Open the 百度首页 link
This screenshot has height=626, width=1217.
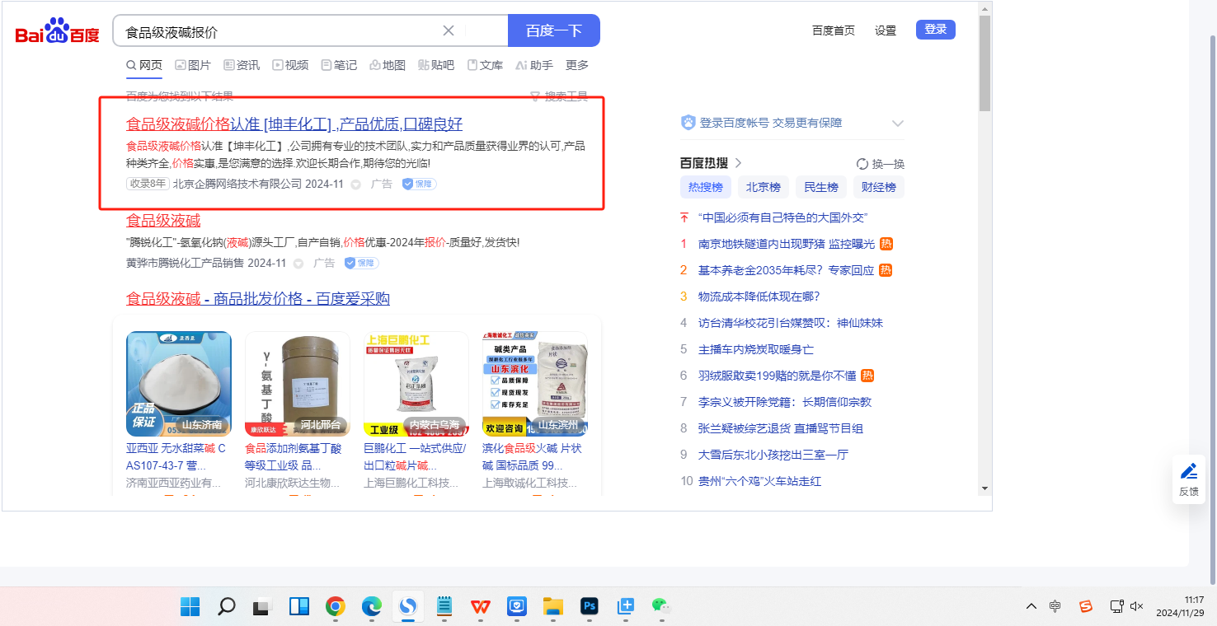pyautogui.click(x=834, y=30)
